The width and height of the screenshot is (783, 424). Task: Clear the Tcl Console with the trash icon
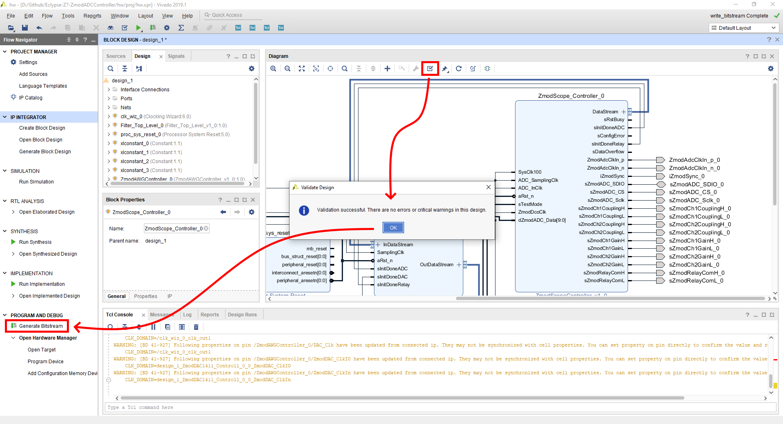tap(196, 327)
